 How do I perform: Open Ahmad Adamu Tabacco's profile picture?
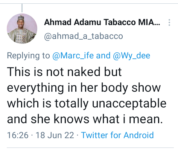point(22,28)
